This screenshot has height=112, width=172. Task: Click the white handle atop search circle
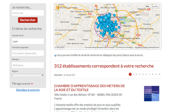click(x=108, y=13)
